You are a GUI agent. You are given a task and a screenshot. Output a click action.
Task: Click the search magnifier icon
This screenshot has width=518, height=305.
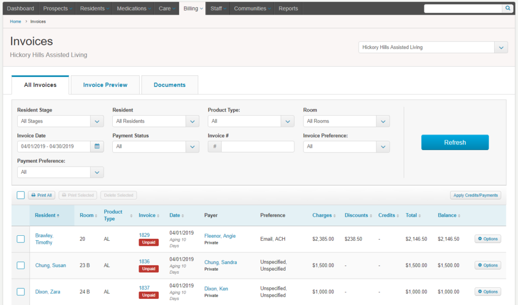tap(507, 8)
